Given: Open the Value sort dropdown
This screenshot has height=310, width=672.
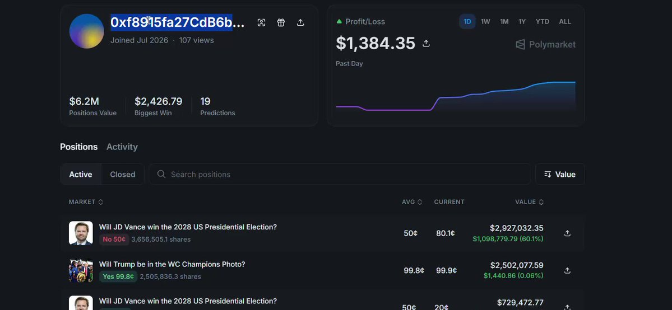Looking at the screenshot, I should 560,174.
